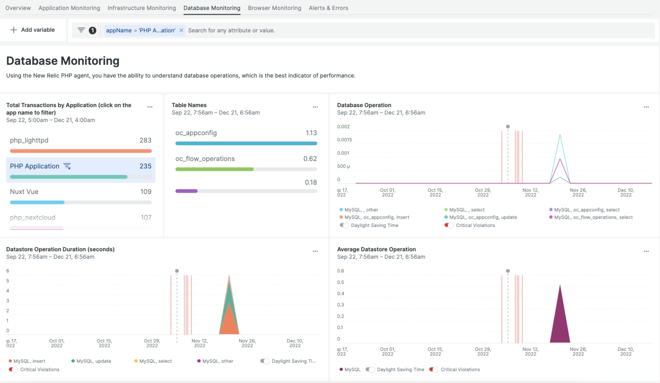Clear the filter icon next to PHP Application
This screenshot has height=383, width=660.
pyautogui.click(x=67, y=166)
